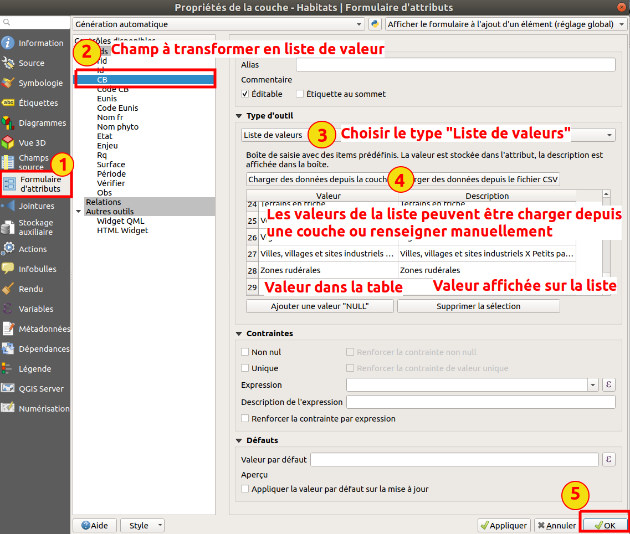Collapse the Contraintes section
630x534 pixels.
tap(239, 333)
